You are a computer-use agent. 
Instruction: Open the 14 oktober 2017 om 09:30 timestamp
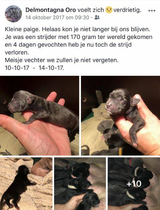57,17
